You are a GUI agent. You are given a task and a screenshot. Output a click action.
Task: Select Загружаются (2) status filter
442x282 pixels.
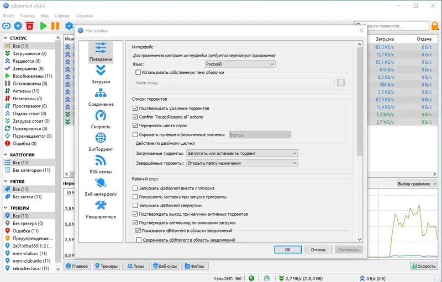pyautogui.click(x=29, y=53)
